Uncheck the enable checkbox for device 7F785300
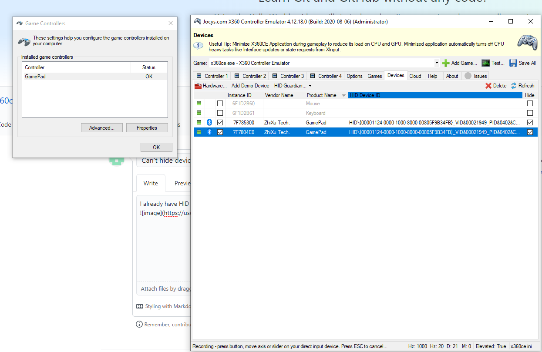The image size is (542, 352). pos(220,123)
